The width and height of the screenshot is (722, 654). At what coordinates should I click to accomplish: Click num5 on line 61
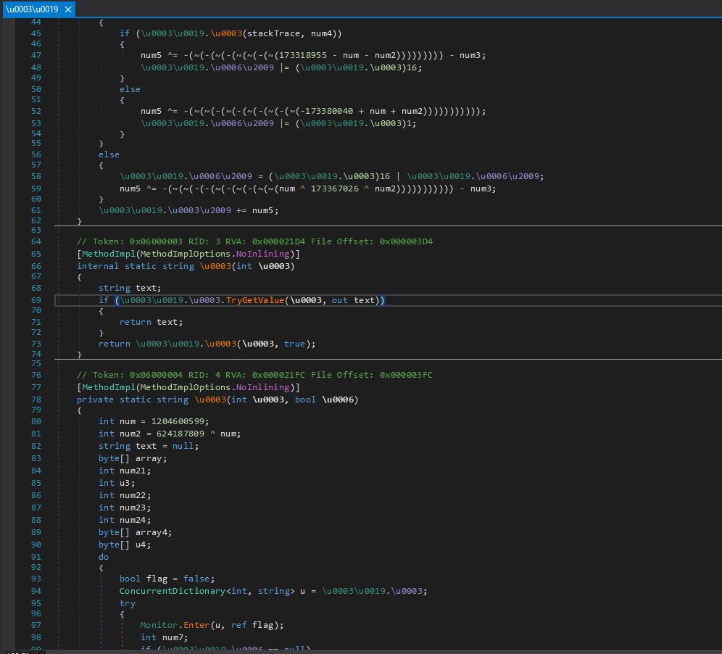coord(263,210)
